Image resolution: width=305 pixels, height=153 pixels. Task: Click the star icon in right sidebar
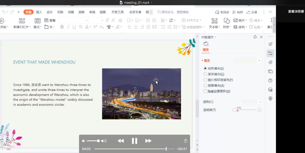(270, 62)
